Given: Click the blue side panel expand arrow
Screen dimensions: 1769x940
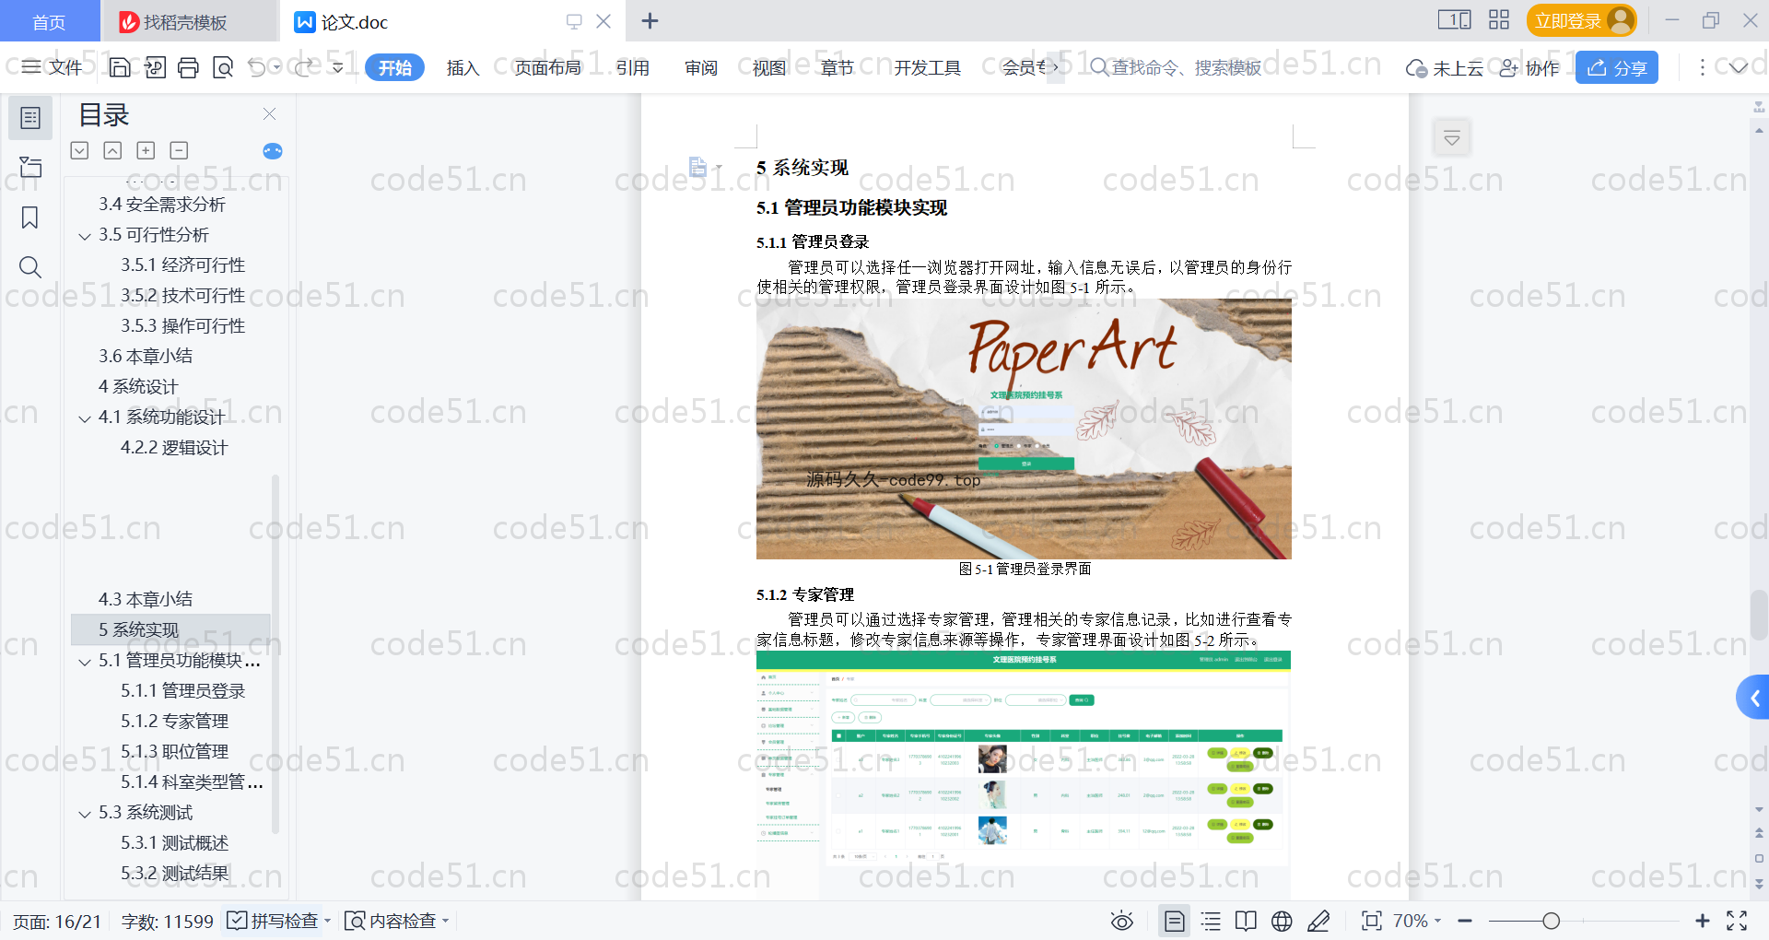Looking at the screenshot, I should (x=1753, y=699).
